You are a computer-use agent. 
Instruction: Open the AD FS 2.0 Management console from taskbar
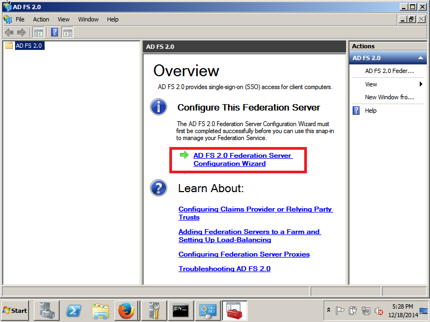click(235, 310)
